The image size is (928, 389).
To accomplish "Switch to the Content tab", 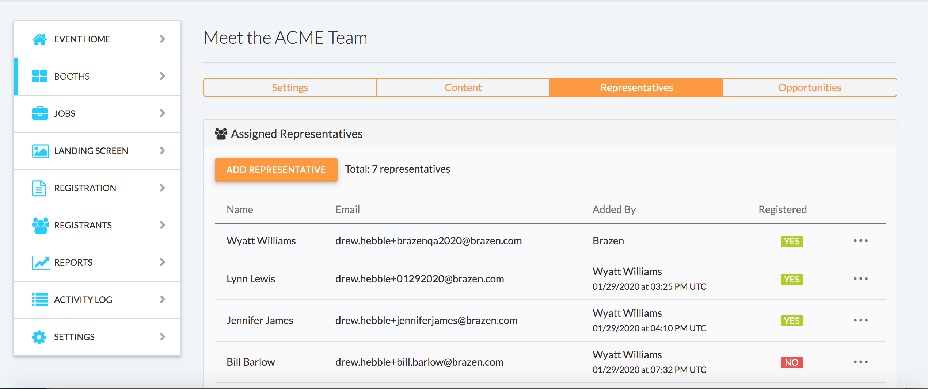I will click(x=463, y=88).
